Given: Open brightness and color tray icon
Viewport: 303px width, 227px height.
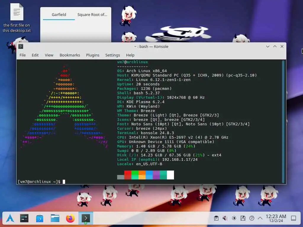Looking at the screenshot, I should (x=234, y=218).
